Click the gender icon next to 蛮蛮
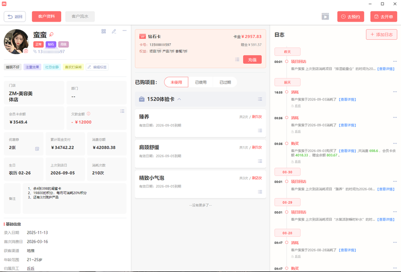 pyautogui.click(x=52, y=34)
